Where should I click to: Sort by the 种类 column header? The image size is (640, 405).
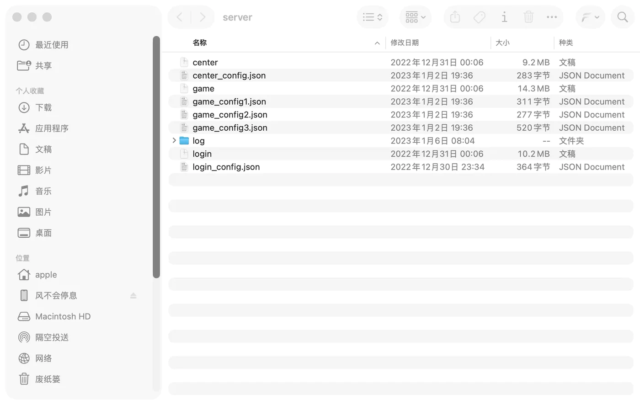566,43
